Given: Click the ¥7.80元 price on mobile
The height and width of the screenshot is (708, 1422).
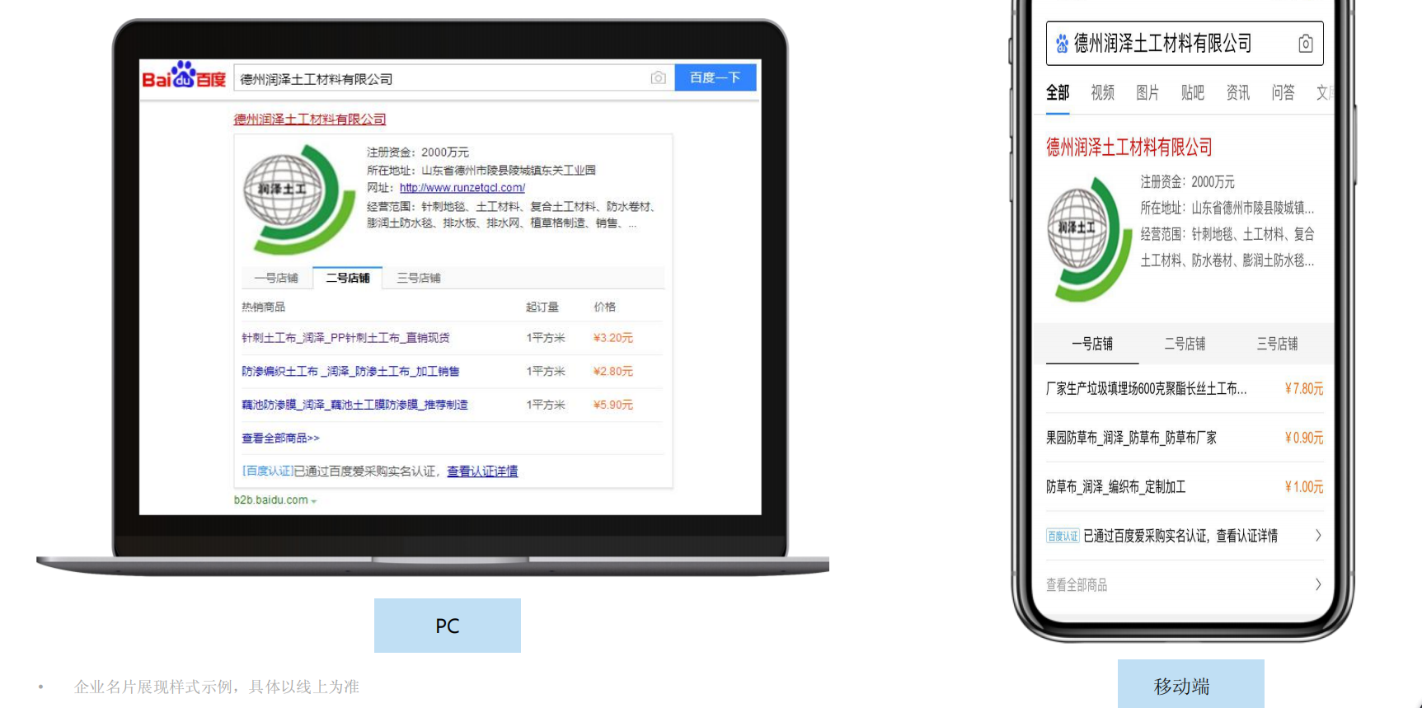Looking at the screenshot, I should pyautogui.click(x=1304, y=388).
